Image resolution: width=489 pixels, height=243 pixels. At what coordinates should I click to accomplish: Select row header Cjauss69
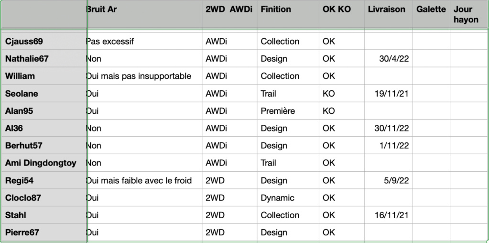43,41
